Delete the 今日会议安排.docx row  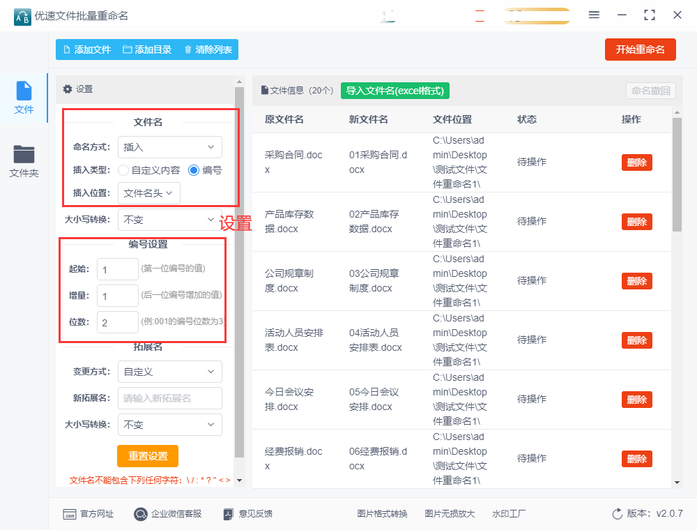click(636, 400)
